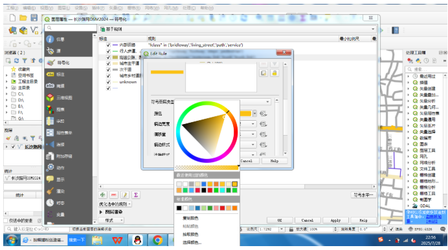Screen dimensions: 448x250
Task: Remove the rule with the red minus icon
Action: pos(114,195)
